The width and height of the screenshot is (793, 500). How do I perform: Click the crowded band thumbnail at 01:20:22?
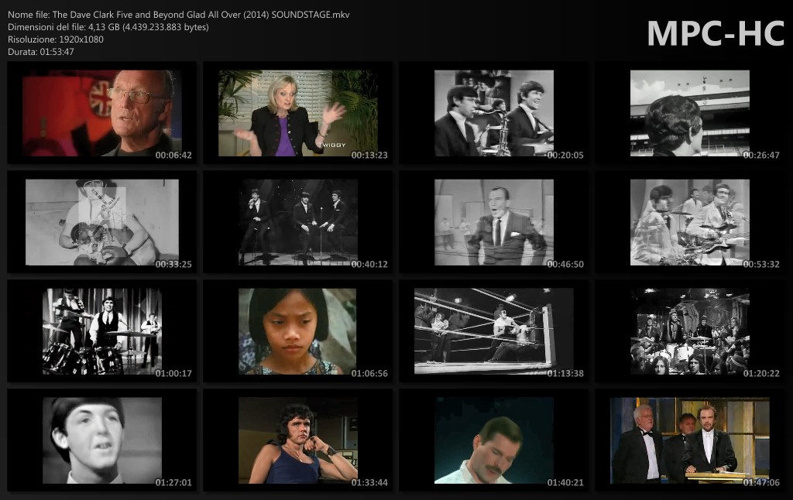(689, 331)
